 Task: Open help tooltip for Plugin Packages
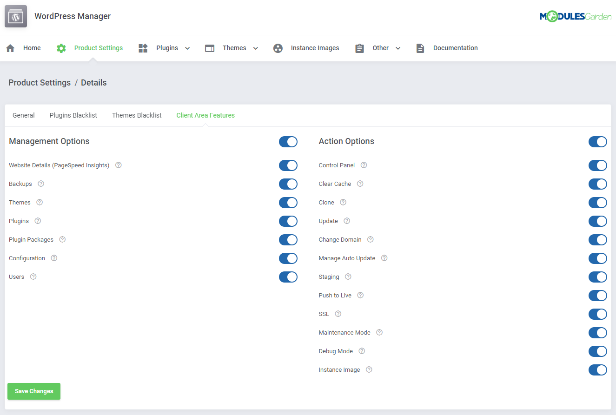pyautogui.click(x=62, y=239)
